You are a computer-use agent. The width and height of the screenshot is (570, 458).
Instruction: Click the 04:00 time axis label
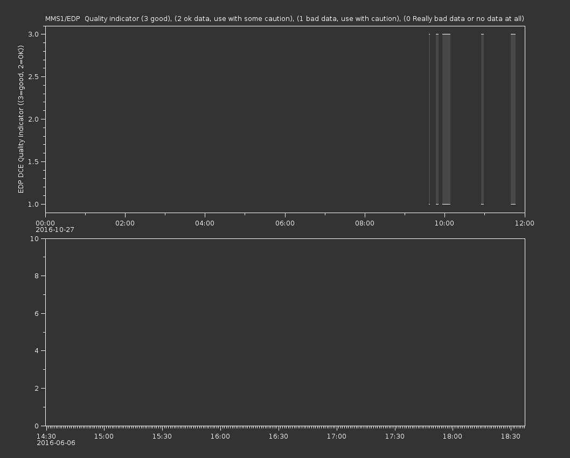click(x=205, y=223)
